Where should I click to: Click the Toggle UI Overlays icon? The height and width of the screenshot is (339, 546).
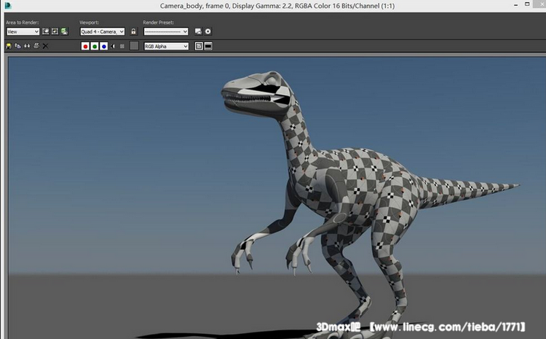click(x=199, y=46)
